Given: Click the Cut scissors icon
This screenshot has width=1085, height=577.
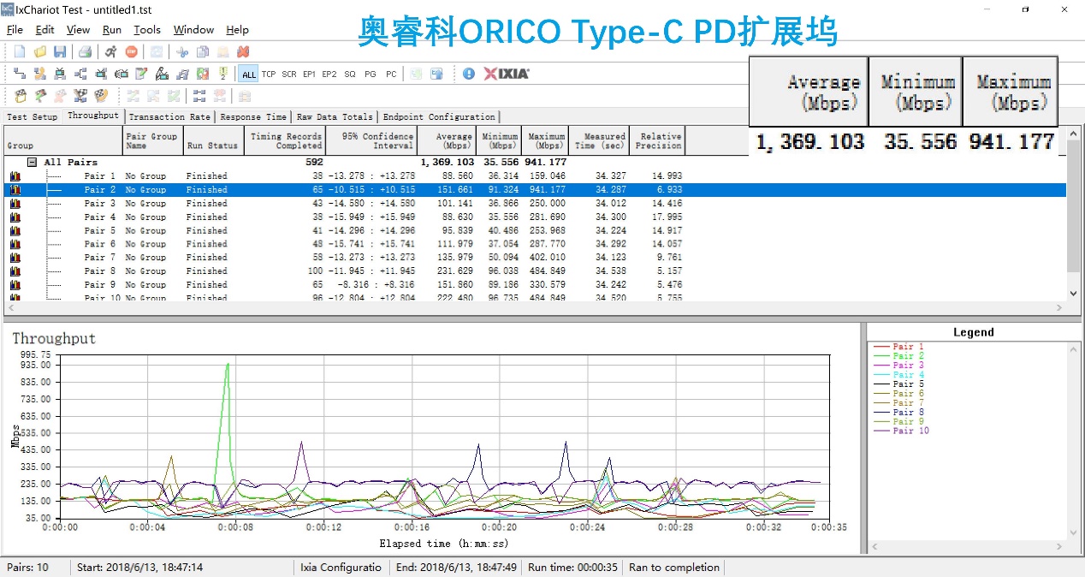Looking at the screenshot, I should click(x=183, y=52).
